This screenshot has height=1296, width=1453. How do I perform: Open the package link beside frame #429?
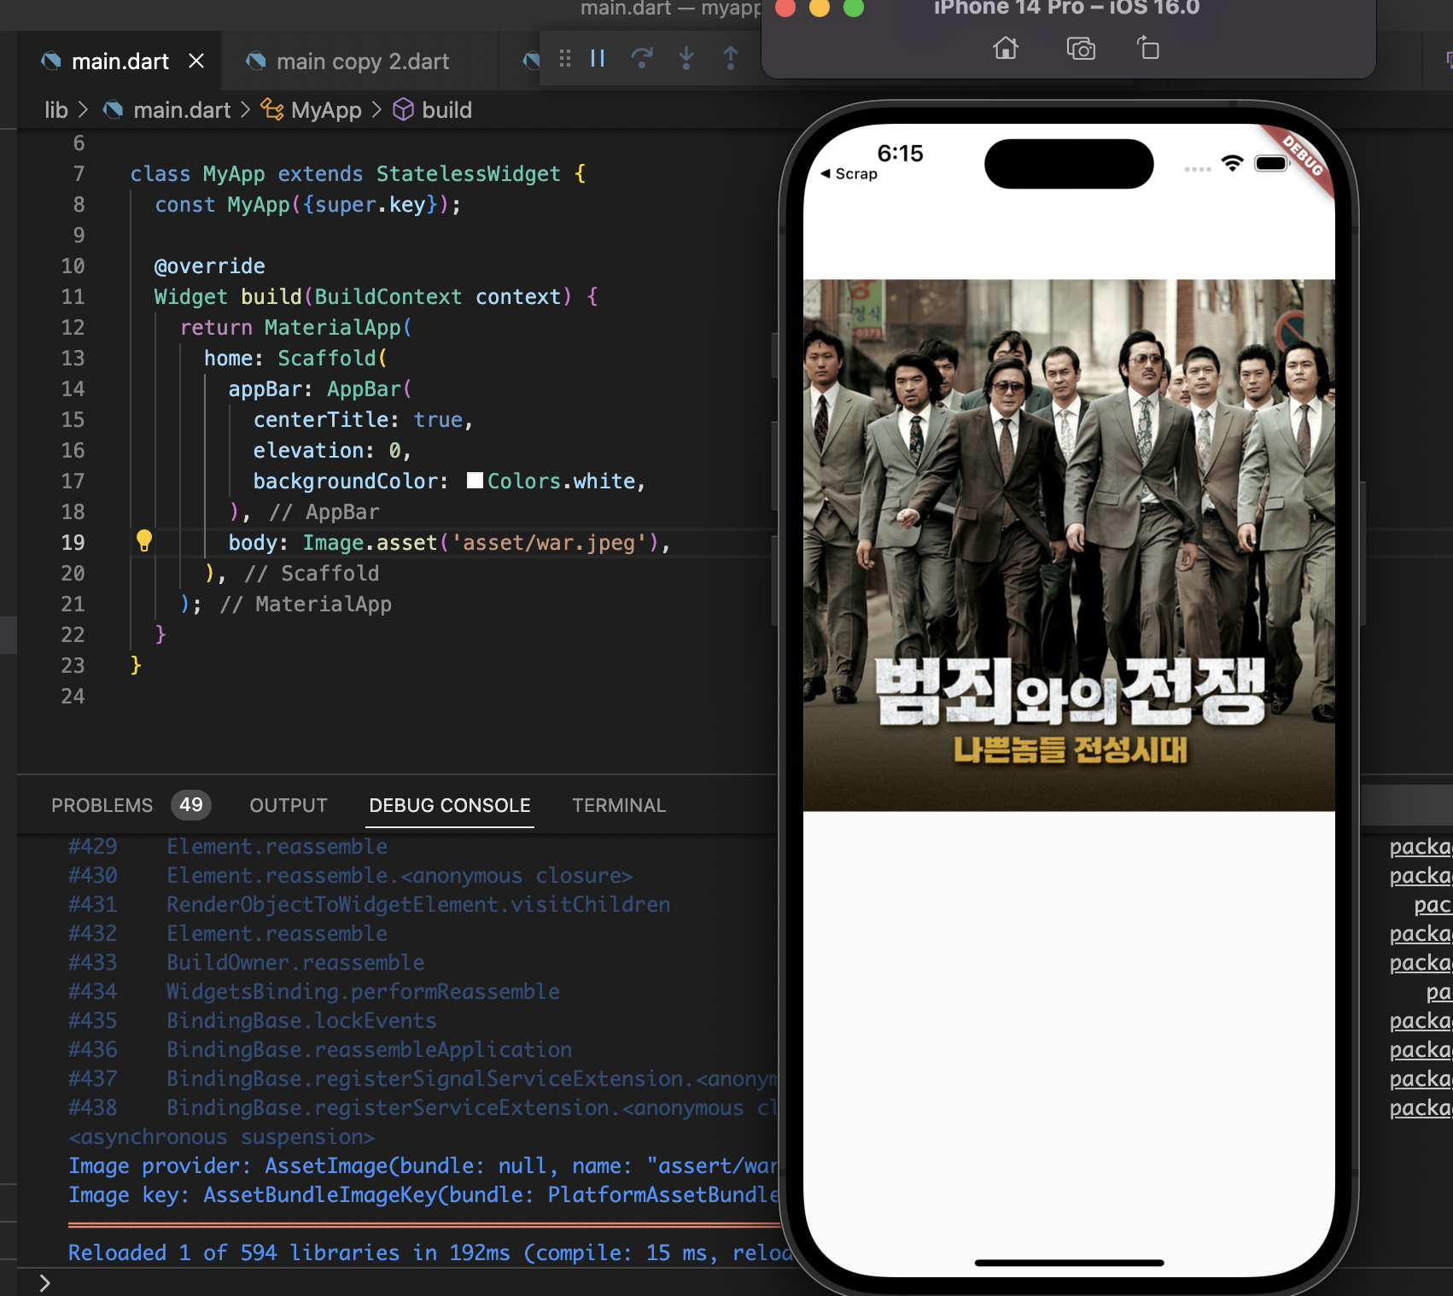[1421, 846]
